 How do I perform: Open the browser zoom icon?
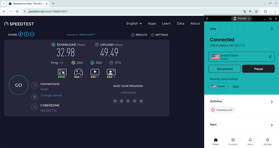pyautogui.click(x=250, y=11)
